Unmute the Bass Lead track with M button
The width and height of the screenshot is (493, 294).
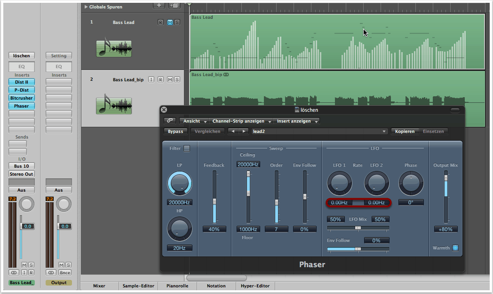[x=170, y=23]
